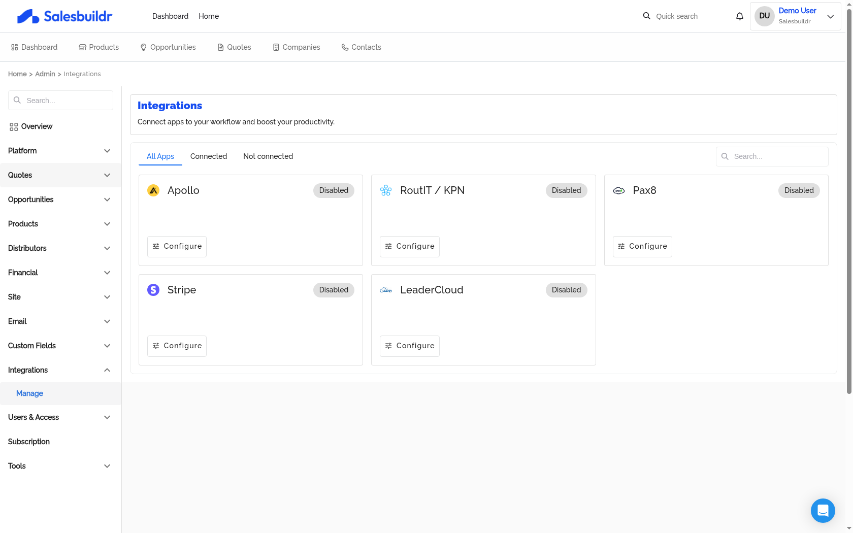Click the Disabled badge on RoutIT / KPN

click(566, 190)
